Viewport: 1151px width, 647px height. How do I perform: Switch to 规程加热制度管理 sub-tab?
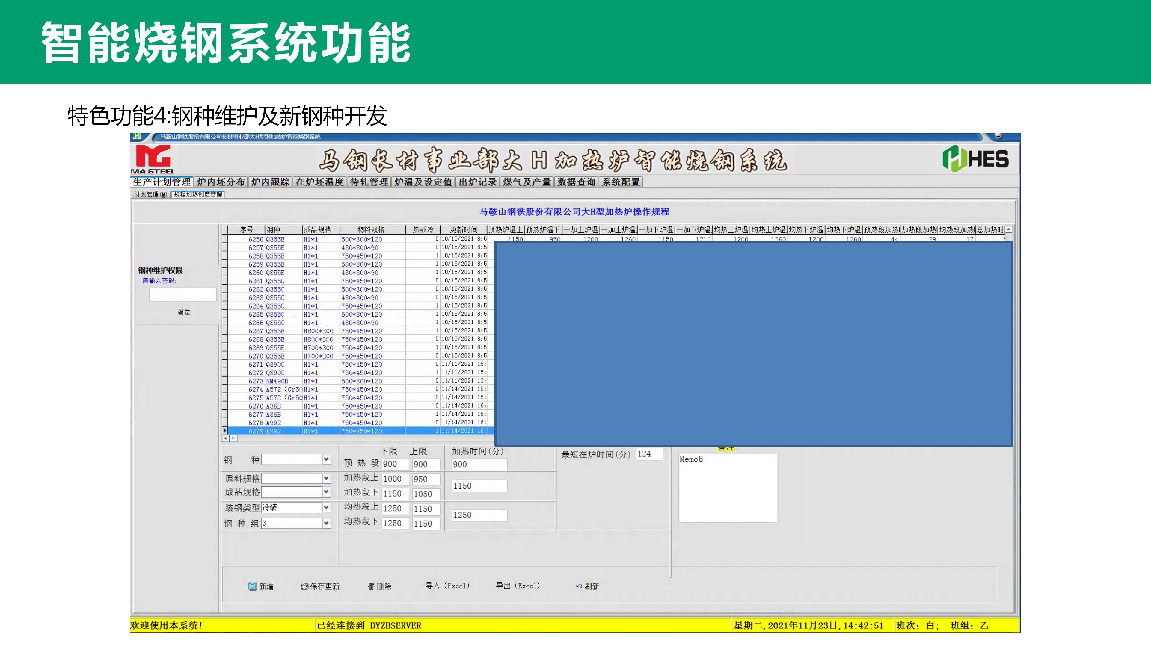pos(198,194)
